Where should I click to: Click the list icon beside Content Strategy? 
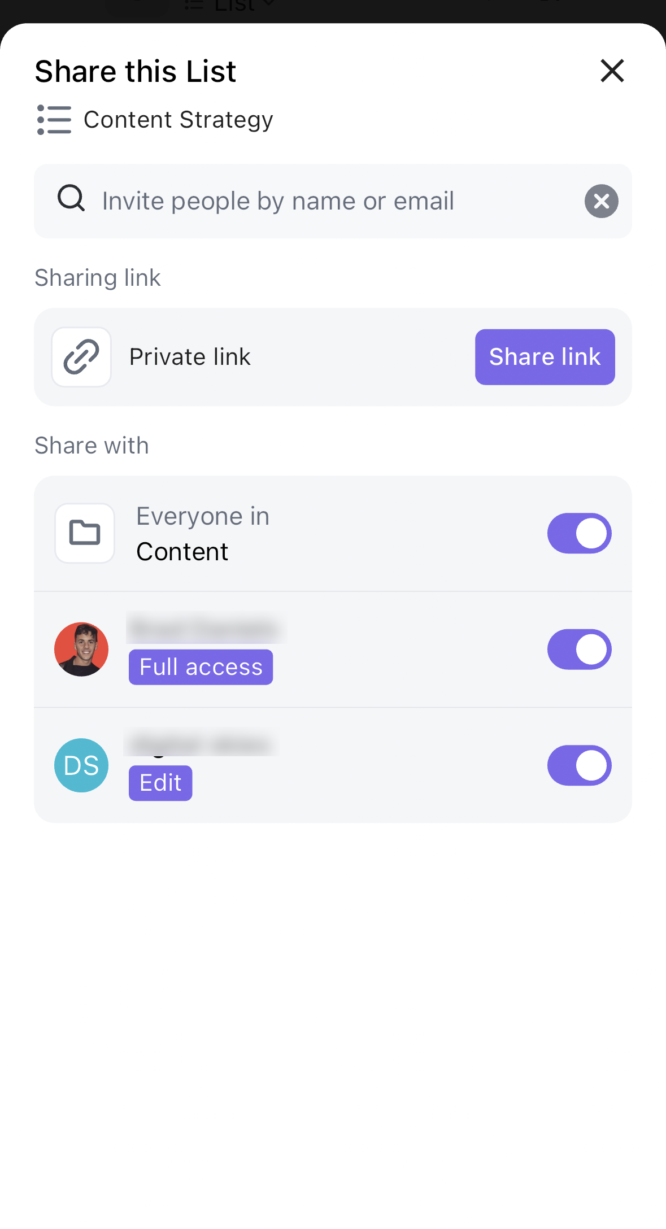click(x=54, y=120)
